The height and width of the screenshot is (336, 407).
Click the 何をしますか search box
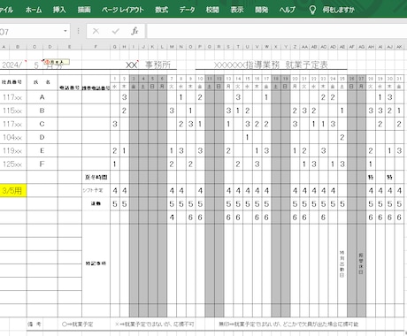tap(338, 10)
